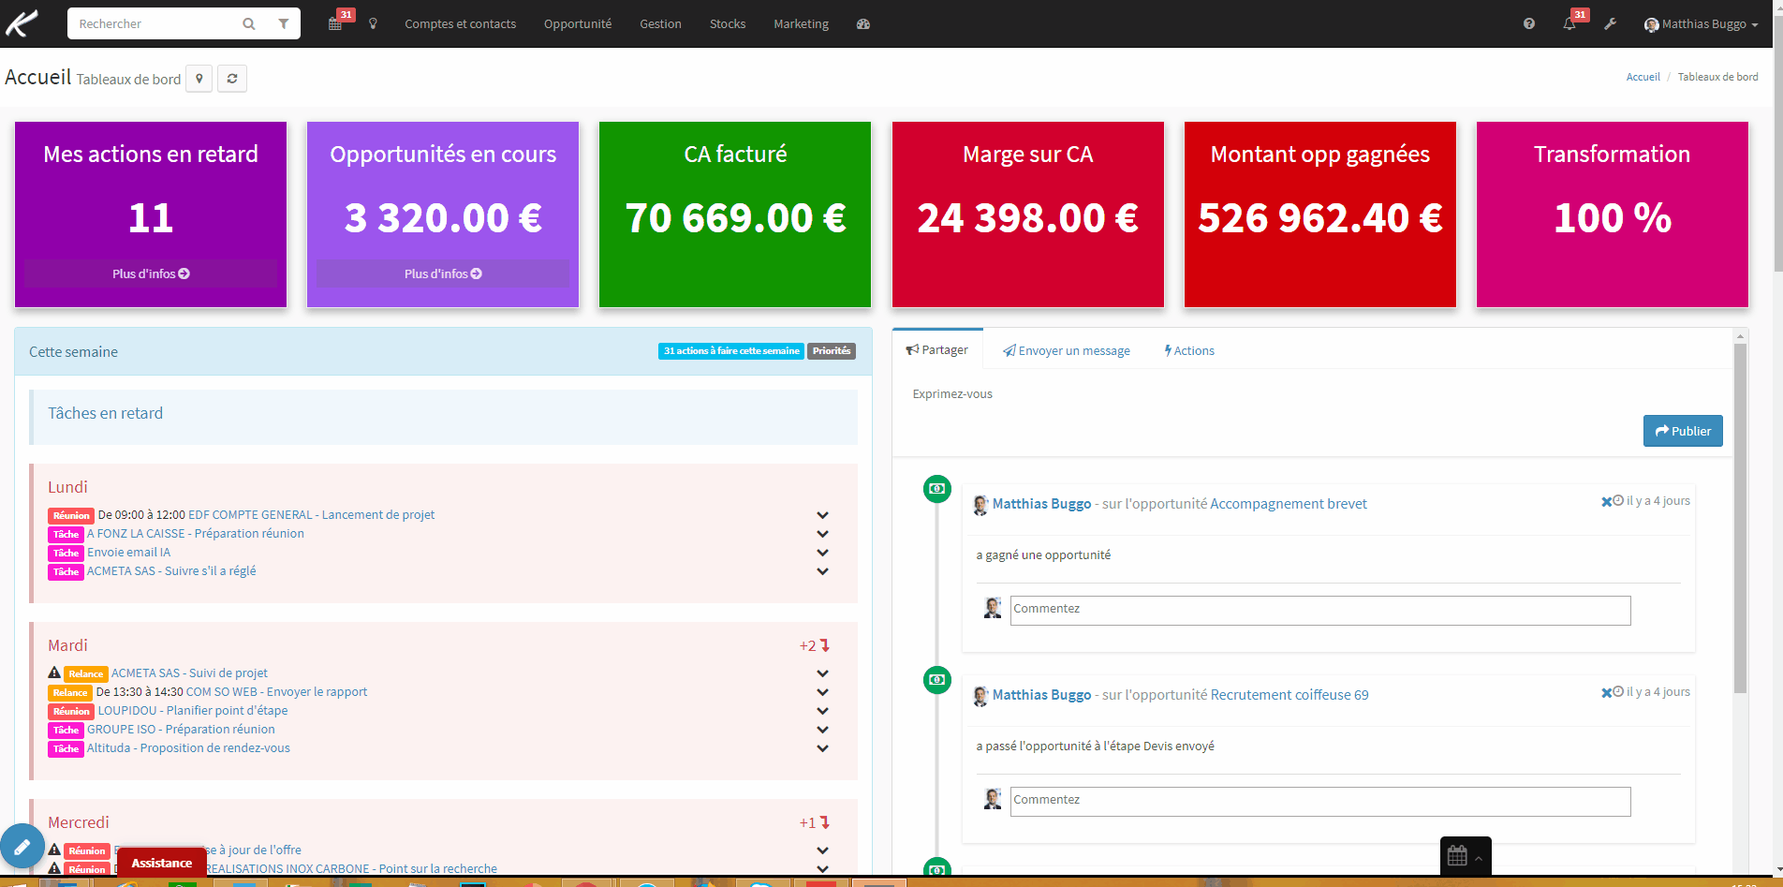Expand Altituda Proposition de rendez-vous chevron

coord(822,748)
